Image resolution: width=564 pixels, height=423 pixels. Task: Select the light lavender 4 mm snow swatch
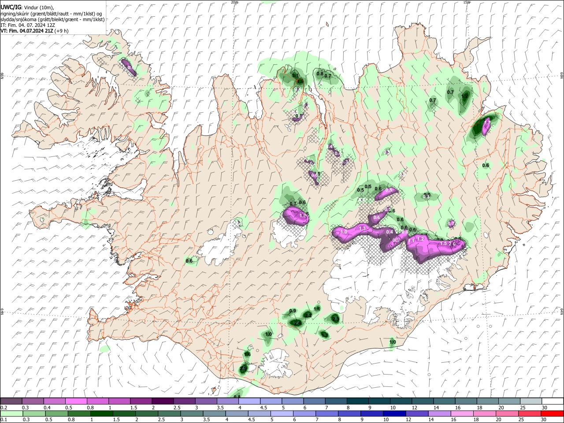coord(249,401)
